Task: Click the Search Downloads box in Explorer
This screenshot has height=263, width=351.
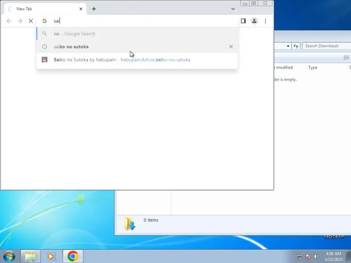Action: [327, 46]
